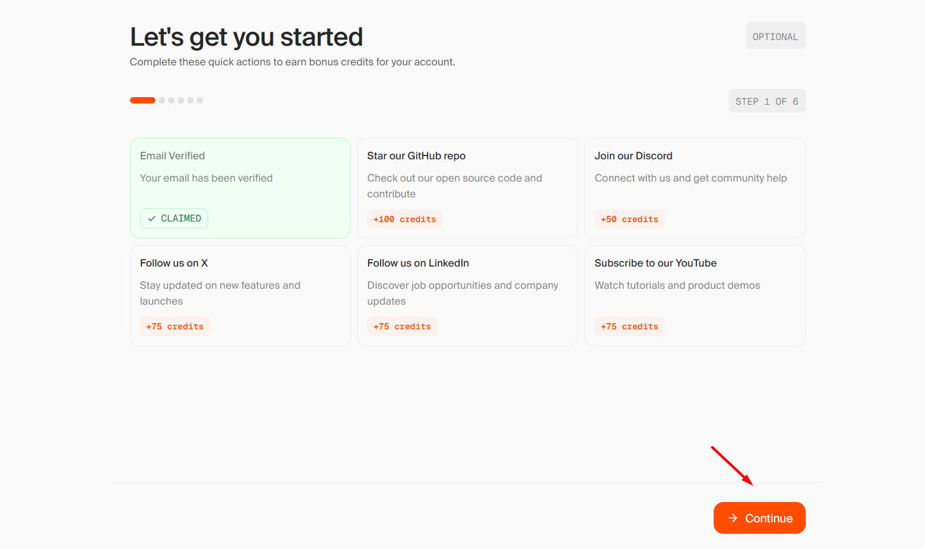Click +75 credits on the X card

(175, 326)
